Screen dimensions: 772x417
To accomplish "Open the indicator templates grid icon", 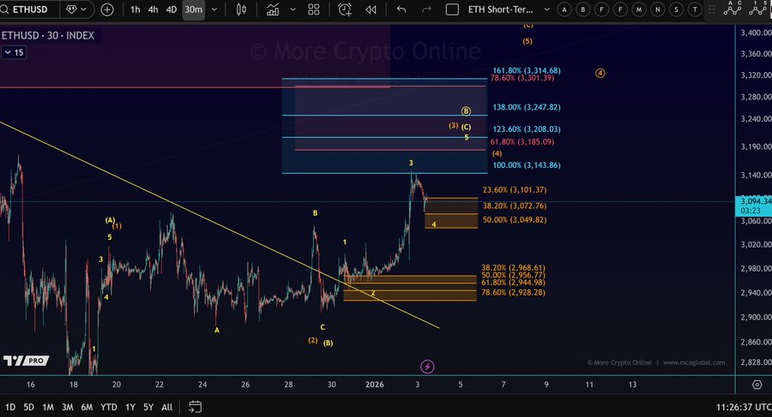I will pyautogui.click(x=314, y=9).
